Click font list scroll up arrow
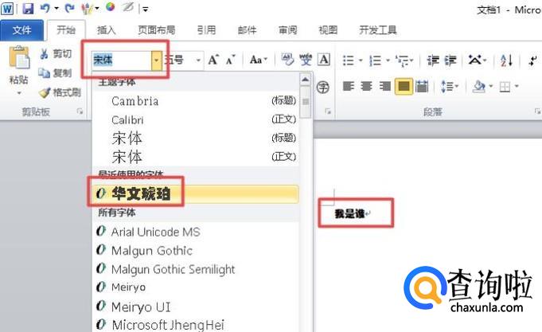542x332 pixels. [305, 80]
